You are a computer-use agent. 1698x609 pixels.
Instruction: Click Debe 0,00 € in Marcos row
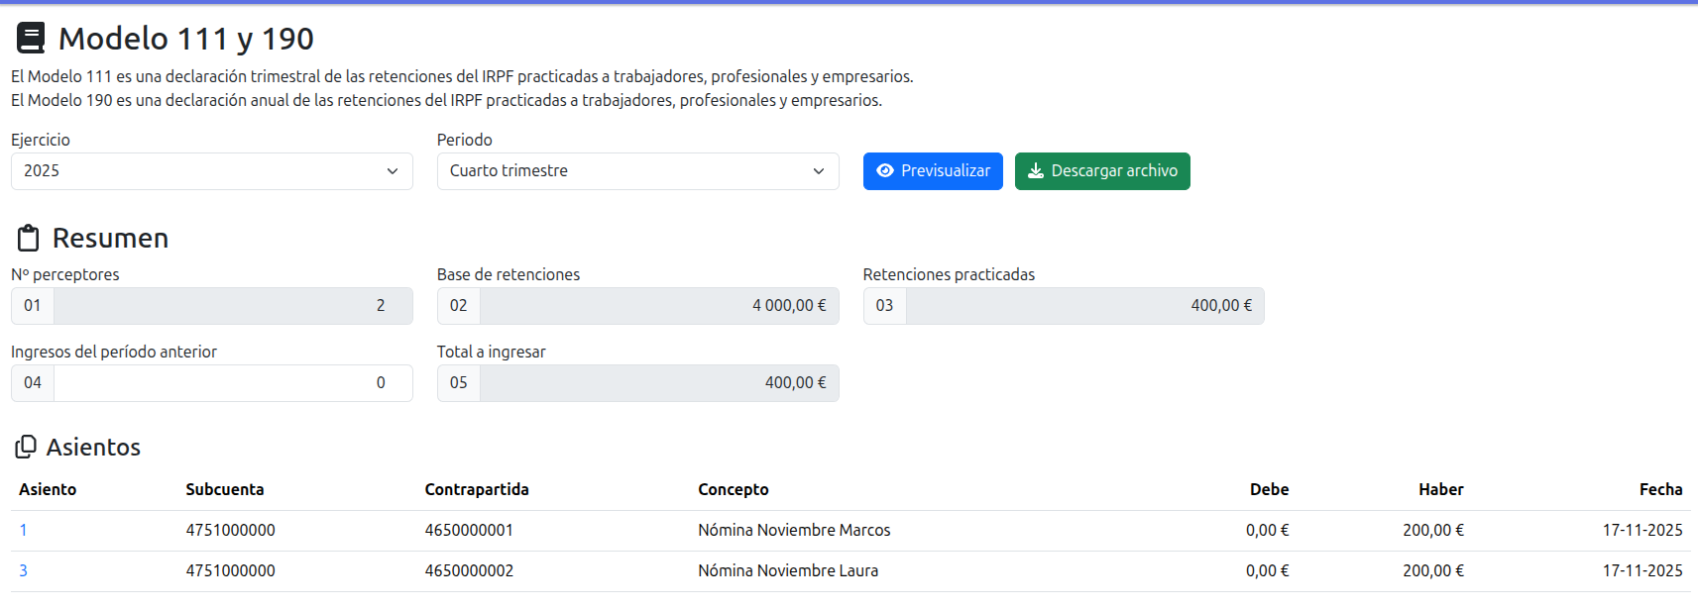point(1267,531)
